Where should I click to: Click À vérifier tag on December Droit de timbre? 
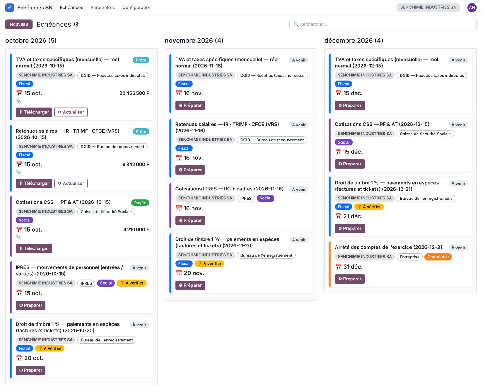pyautogui.click(x=369, y=207)
